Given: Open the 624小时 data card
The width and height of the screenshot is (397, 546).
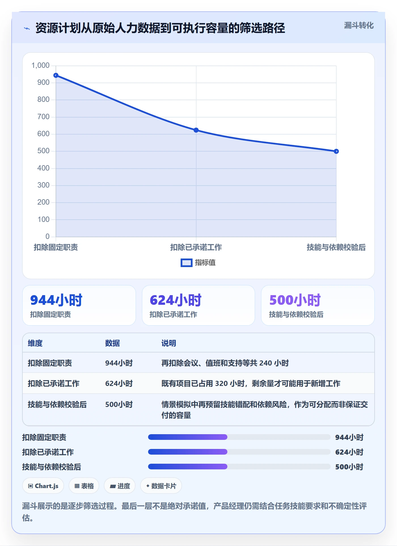Looking at the screenshot, I should point(198,305).
